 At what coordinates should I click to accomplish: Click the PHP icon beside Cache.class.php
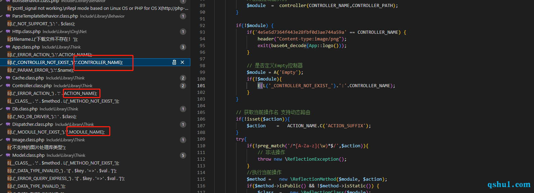pos(8,78)
